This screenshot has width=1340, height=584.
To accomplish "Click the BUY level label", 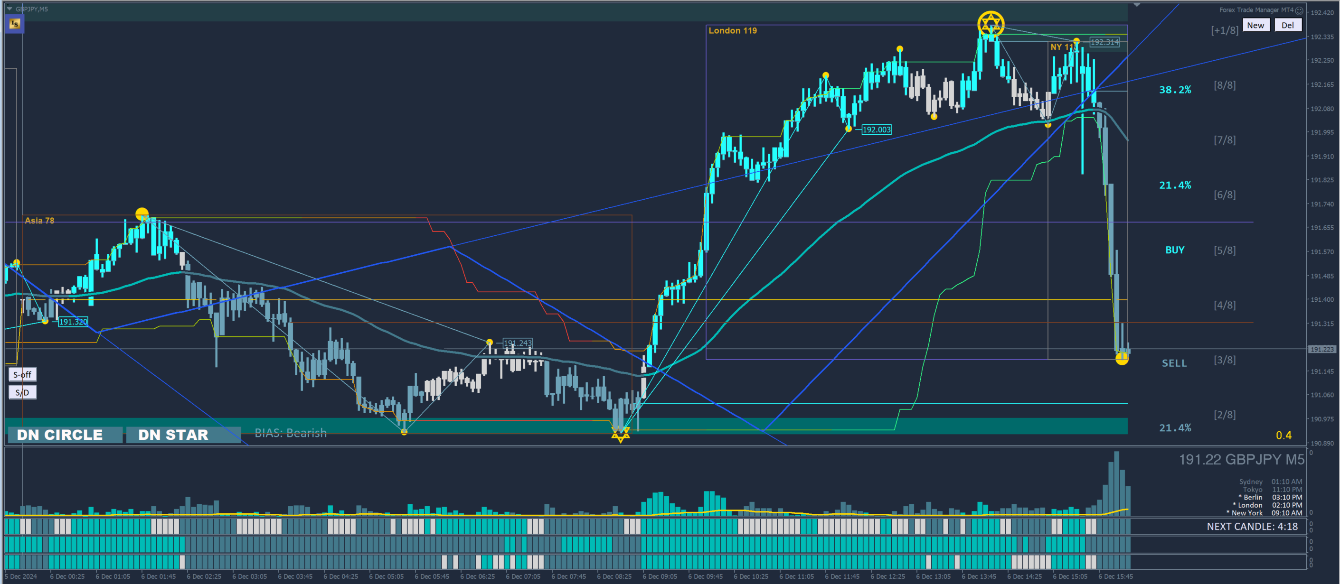I will tap(1175, 250).
